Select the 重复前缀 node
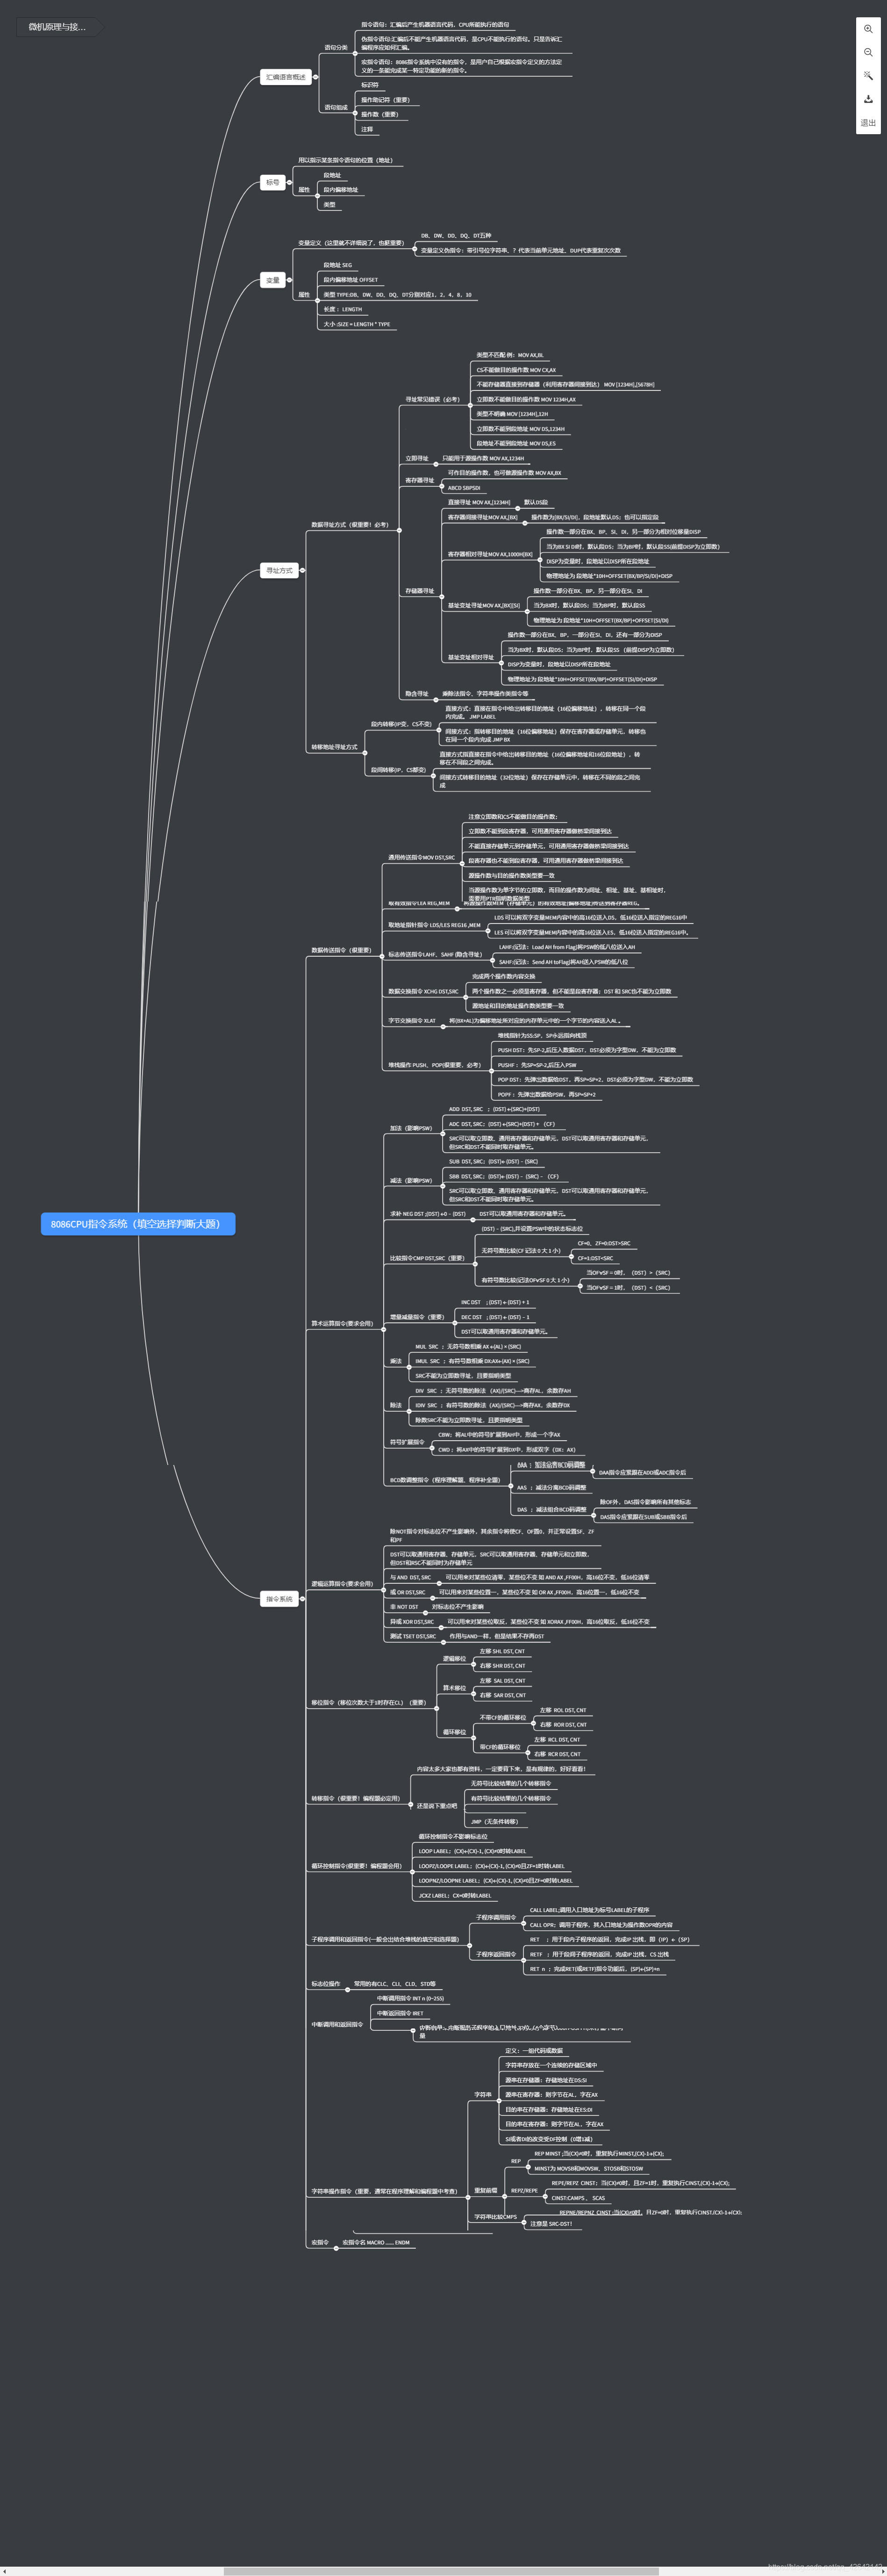This screenshot has width=887, height=2576. pos(486,2190)
